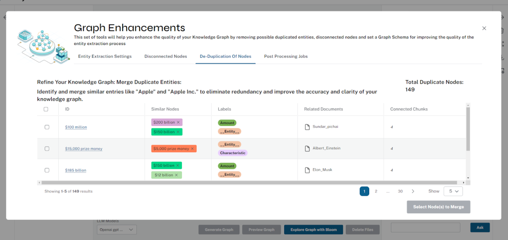This screenshot has height=240, width=508.
Task: Click the Sundar_pichai document file icon
Action: (x=307, y=127)
